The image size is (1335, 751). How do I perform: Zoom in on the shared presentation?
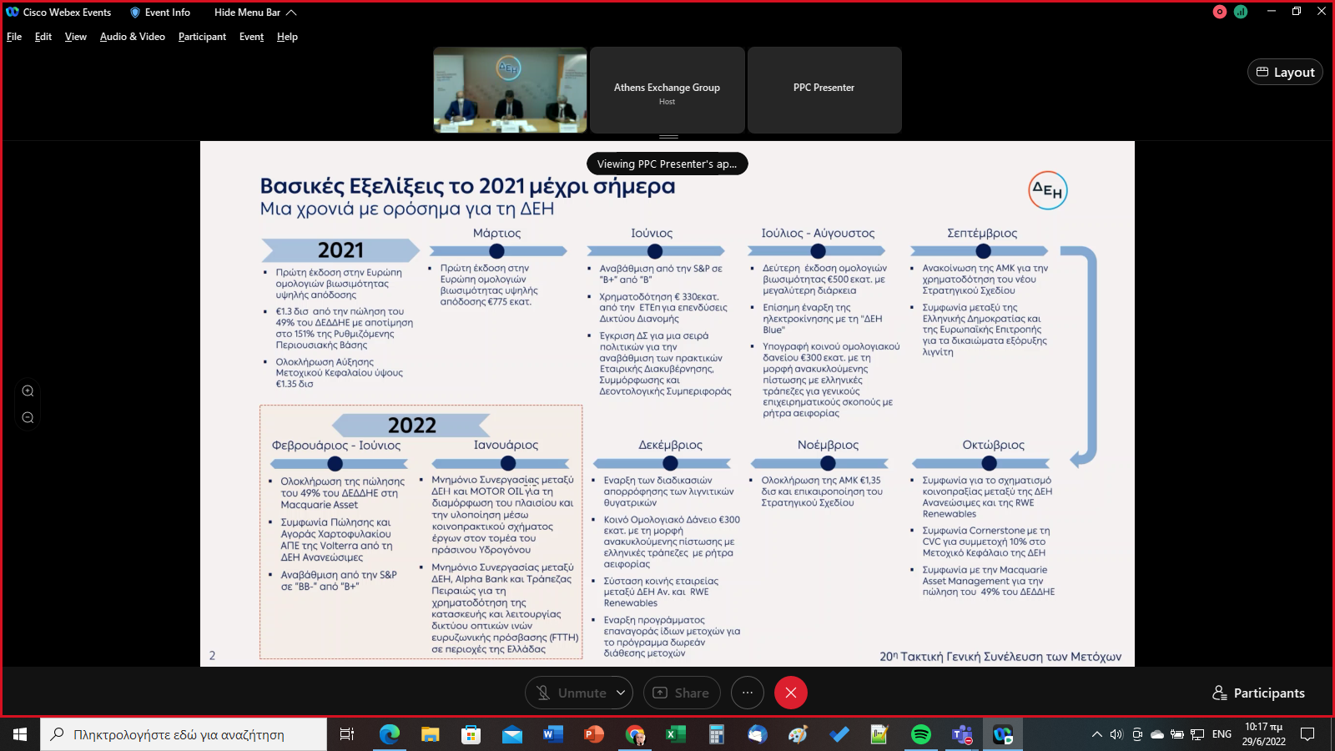(28, 391)
